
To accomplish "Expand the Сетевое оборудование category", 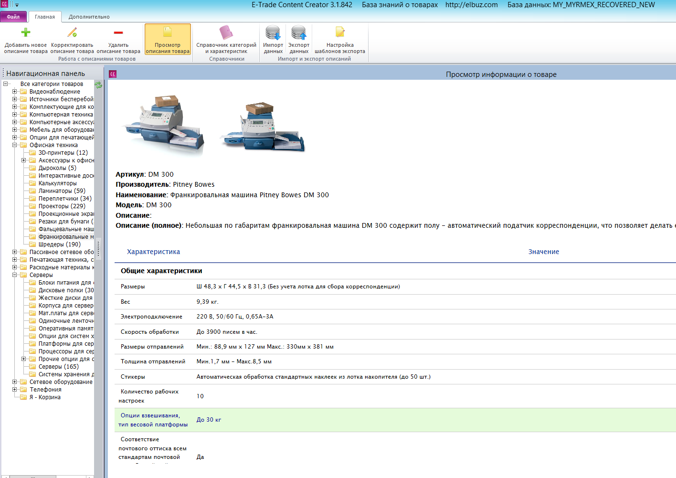I will [15, 382].
